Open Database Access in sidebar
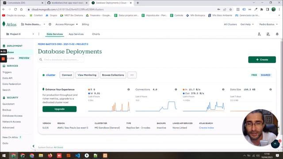This screenshot has width=283, height=159. pyautogui.click(x=12, y=116)
